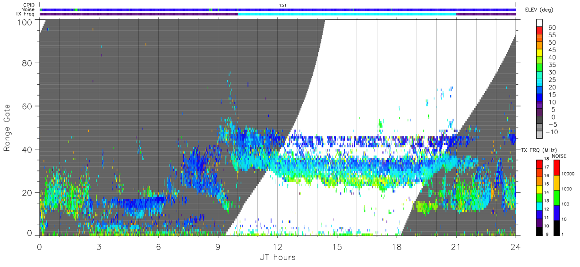Pick the blue ELEV swatch between 15 and 20
Screen dimensions: 580x267
click(539, 90)
